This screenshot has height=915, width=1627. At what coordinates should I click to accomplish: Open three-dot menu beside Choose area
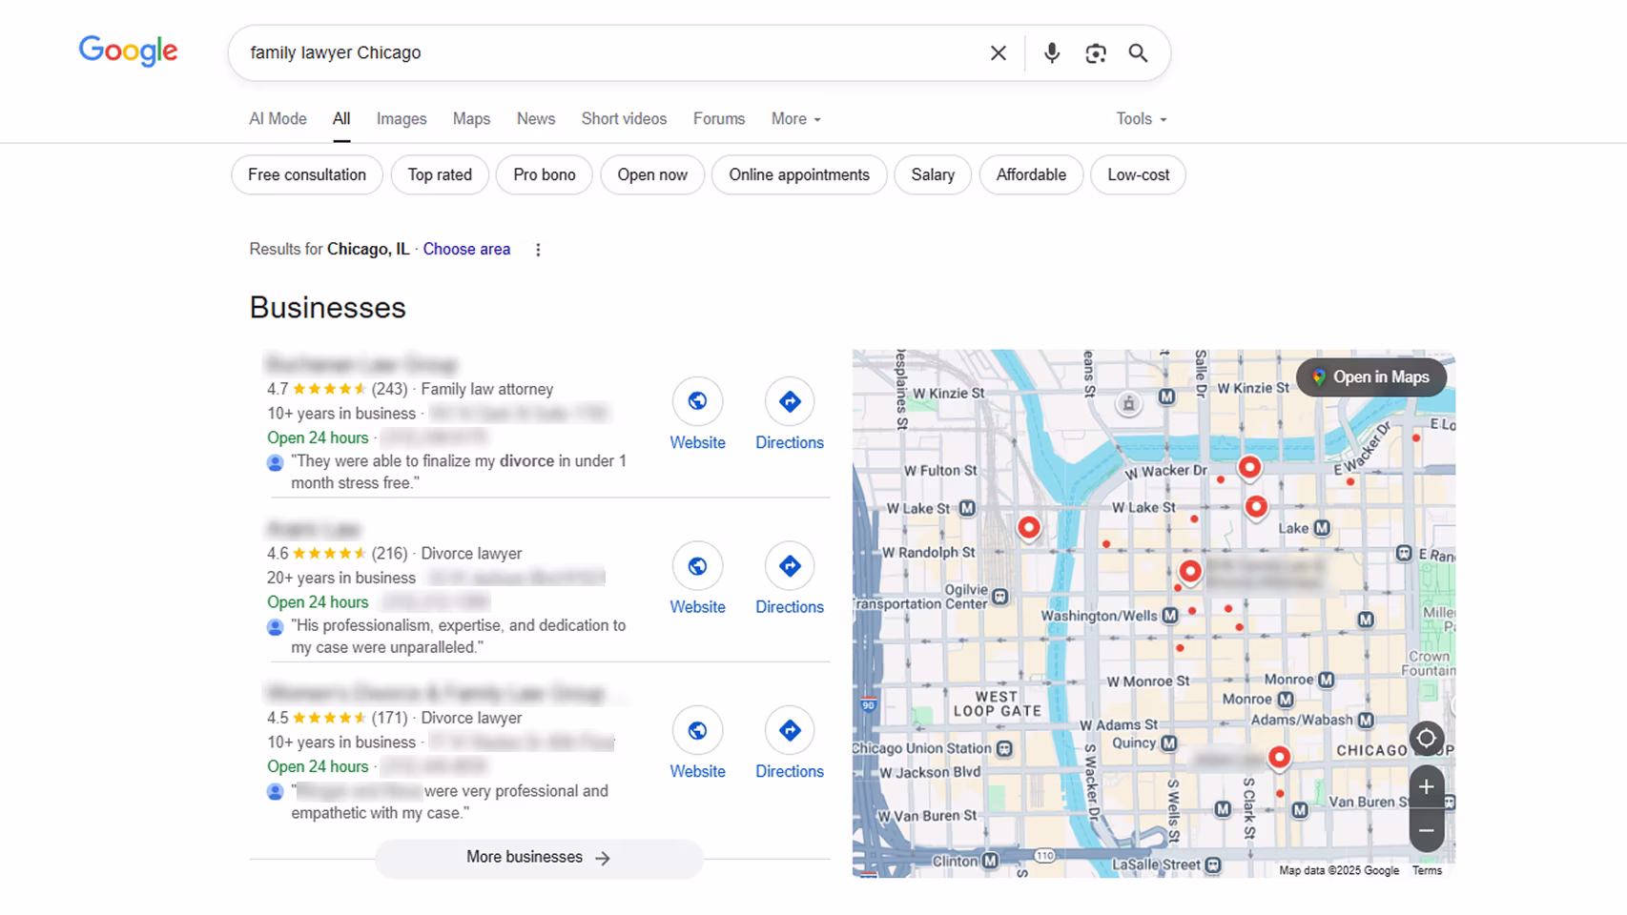point(538,250)
